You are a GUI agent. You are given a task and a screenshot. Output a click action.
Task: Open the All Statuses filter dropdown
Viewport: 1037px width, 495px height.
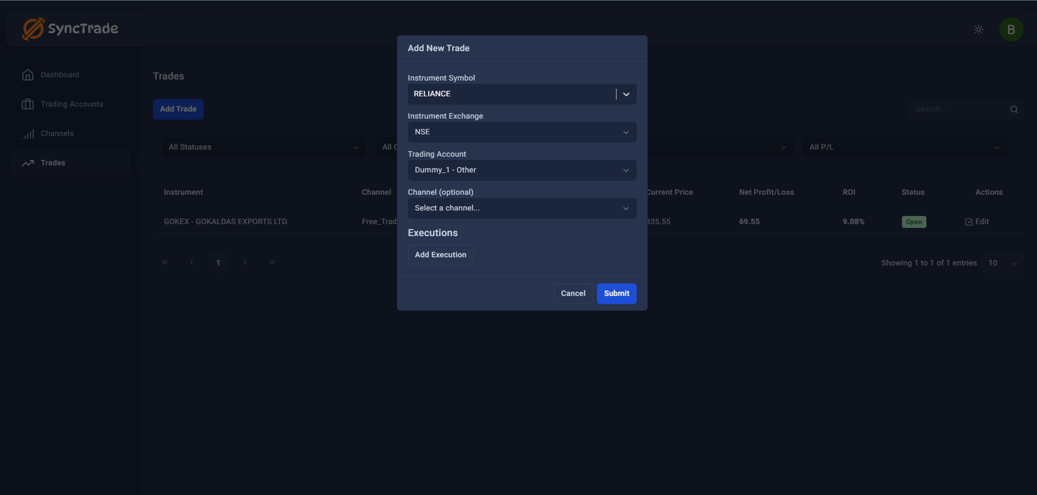point(264,147)
